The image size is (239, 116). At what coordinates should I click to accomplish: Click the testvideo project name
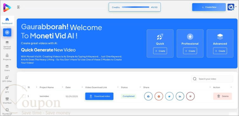tap(44, 96)
